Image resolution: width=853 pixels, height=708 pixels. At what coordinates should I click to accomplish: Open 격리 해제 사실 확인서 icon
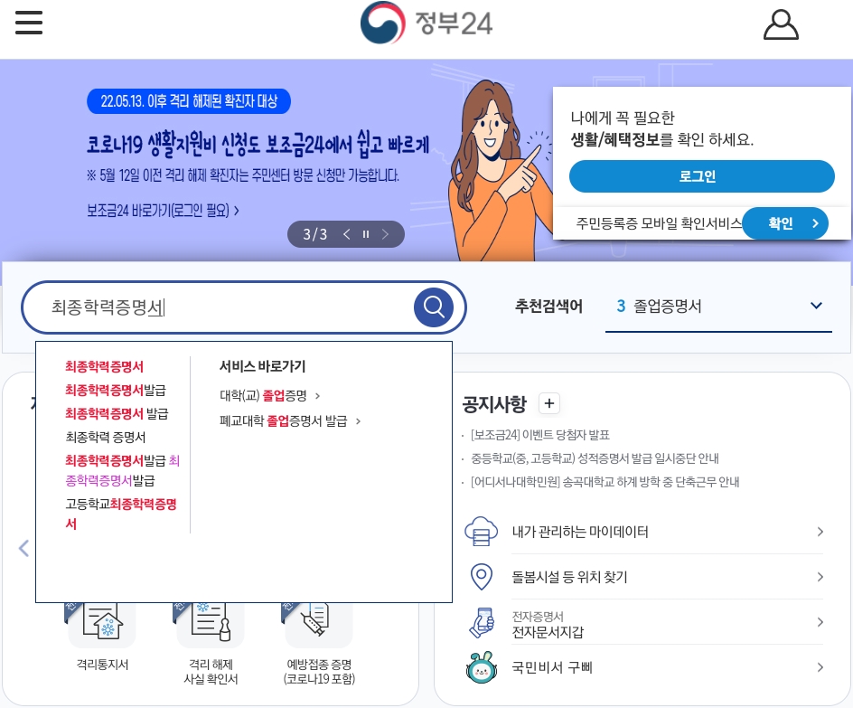click(211, 624)
